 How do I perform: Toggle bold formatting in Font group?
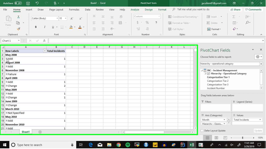[36, 27]
